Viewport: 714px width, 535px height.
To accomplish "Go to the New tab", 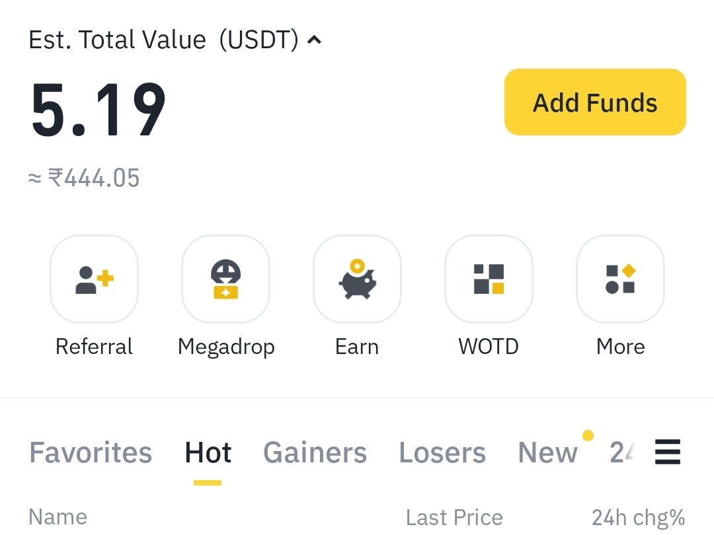I will tap(547, 453).
